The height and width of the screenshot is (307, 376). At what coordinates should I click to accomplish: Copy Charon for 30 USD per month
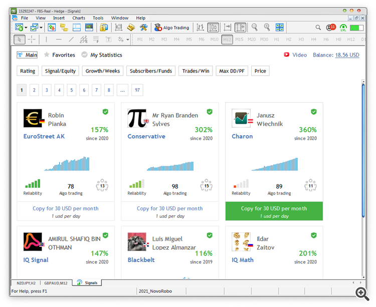click(x=274, y=211)
